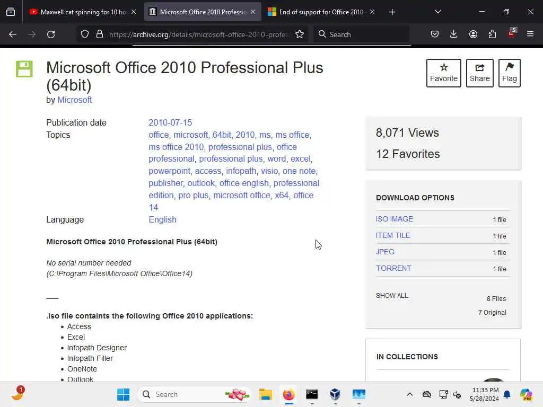Open the terminal icon in the taskbar
The image size is (543, 407).
pyautogui.click(x=312, y=394)
